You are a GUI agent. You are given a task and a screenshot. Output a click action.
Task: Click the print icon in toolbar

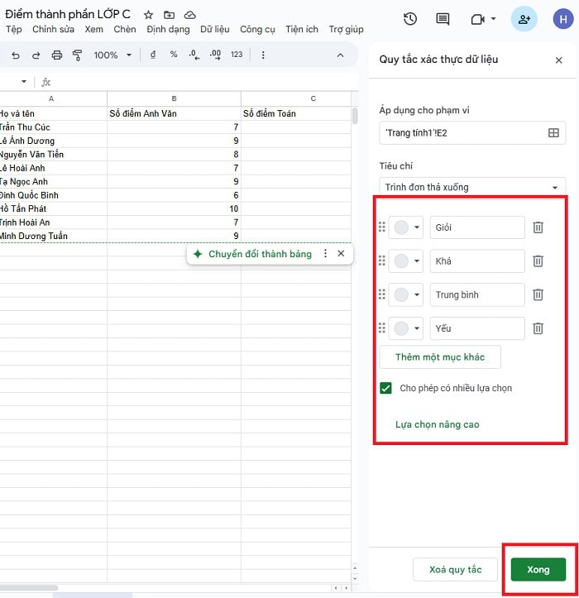[57, 55]
